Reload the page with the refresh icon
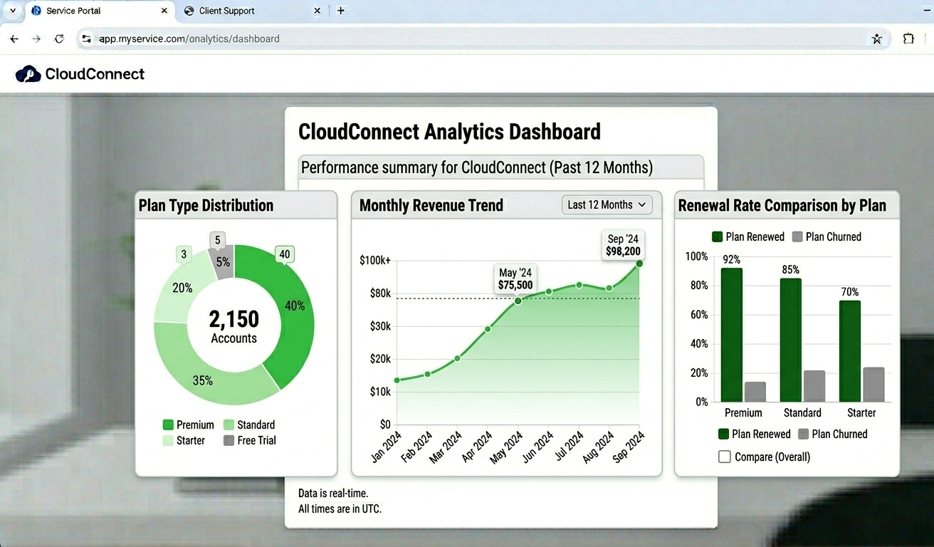 point(59,39)
